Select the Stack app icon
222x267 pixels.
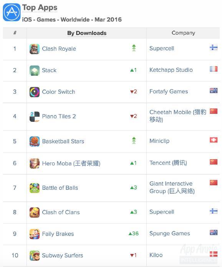tap(35, 70)
